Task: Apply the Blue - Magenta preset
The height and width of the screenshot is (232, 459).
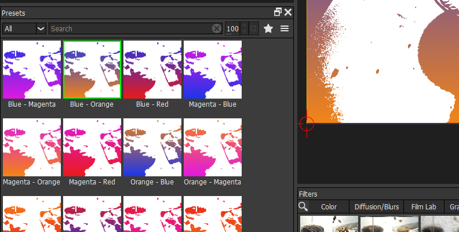Action: pos(32,70)
